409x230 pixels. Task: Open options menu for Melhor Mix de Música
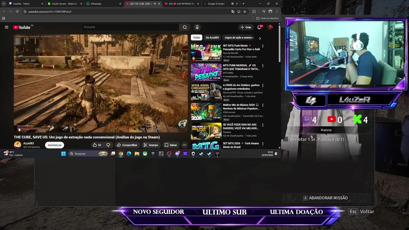point(263,105)
